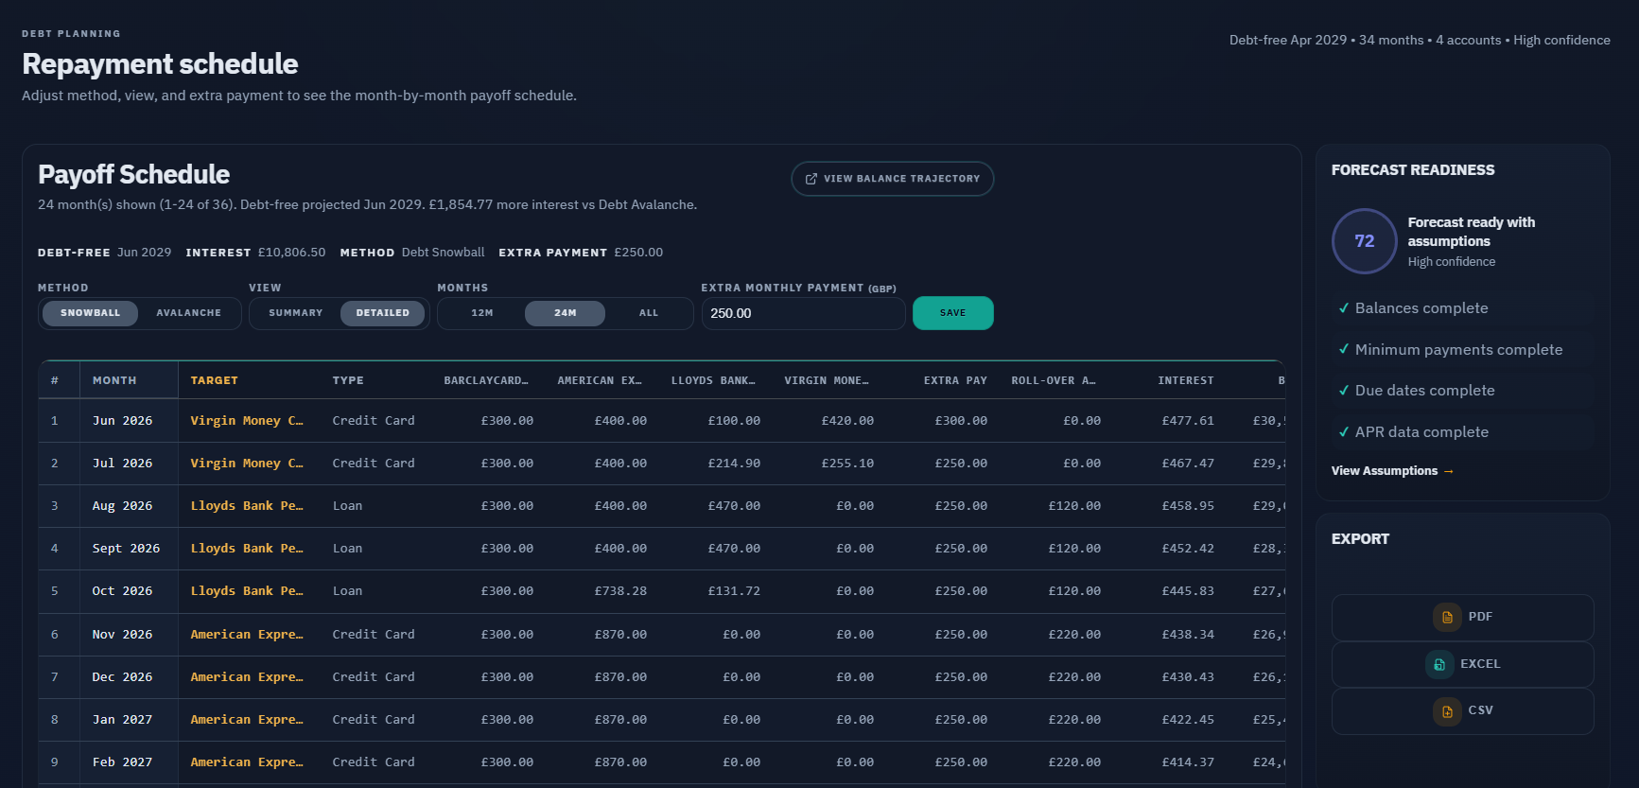Open the View Assumptions link
This screenshot has width=1639, height=788.
pos(1392,471)
